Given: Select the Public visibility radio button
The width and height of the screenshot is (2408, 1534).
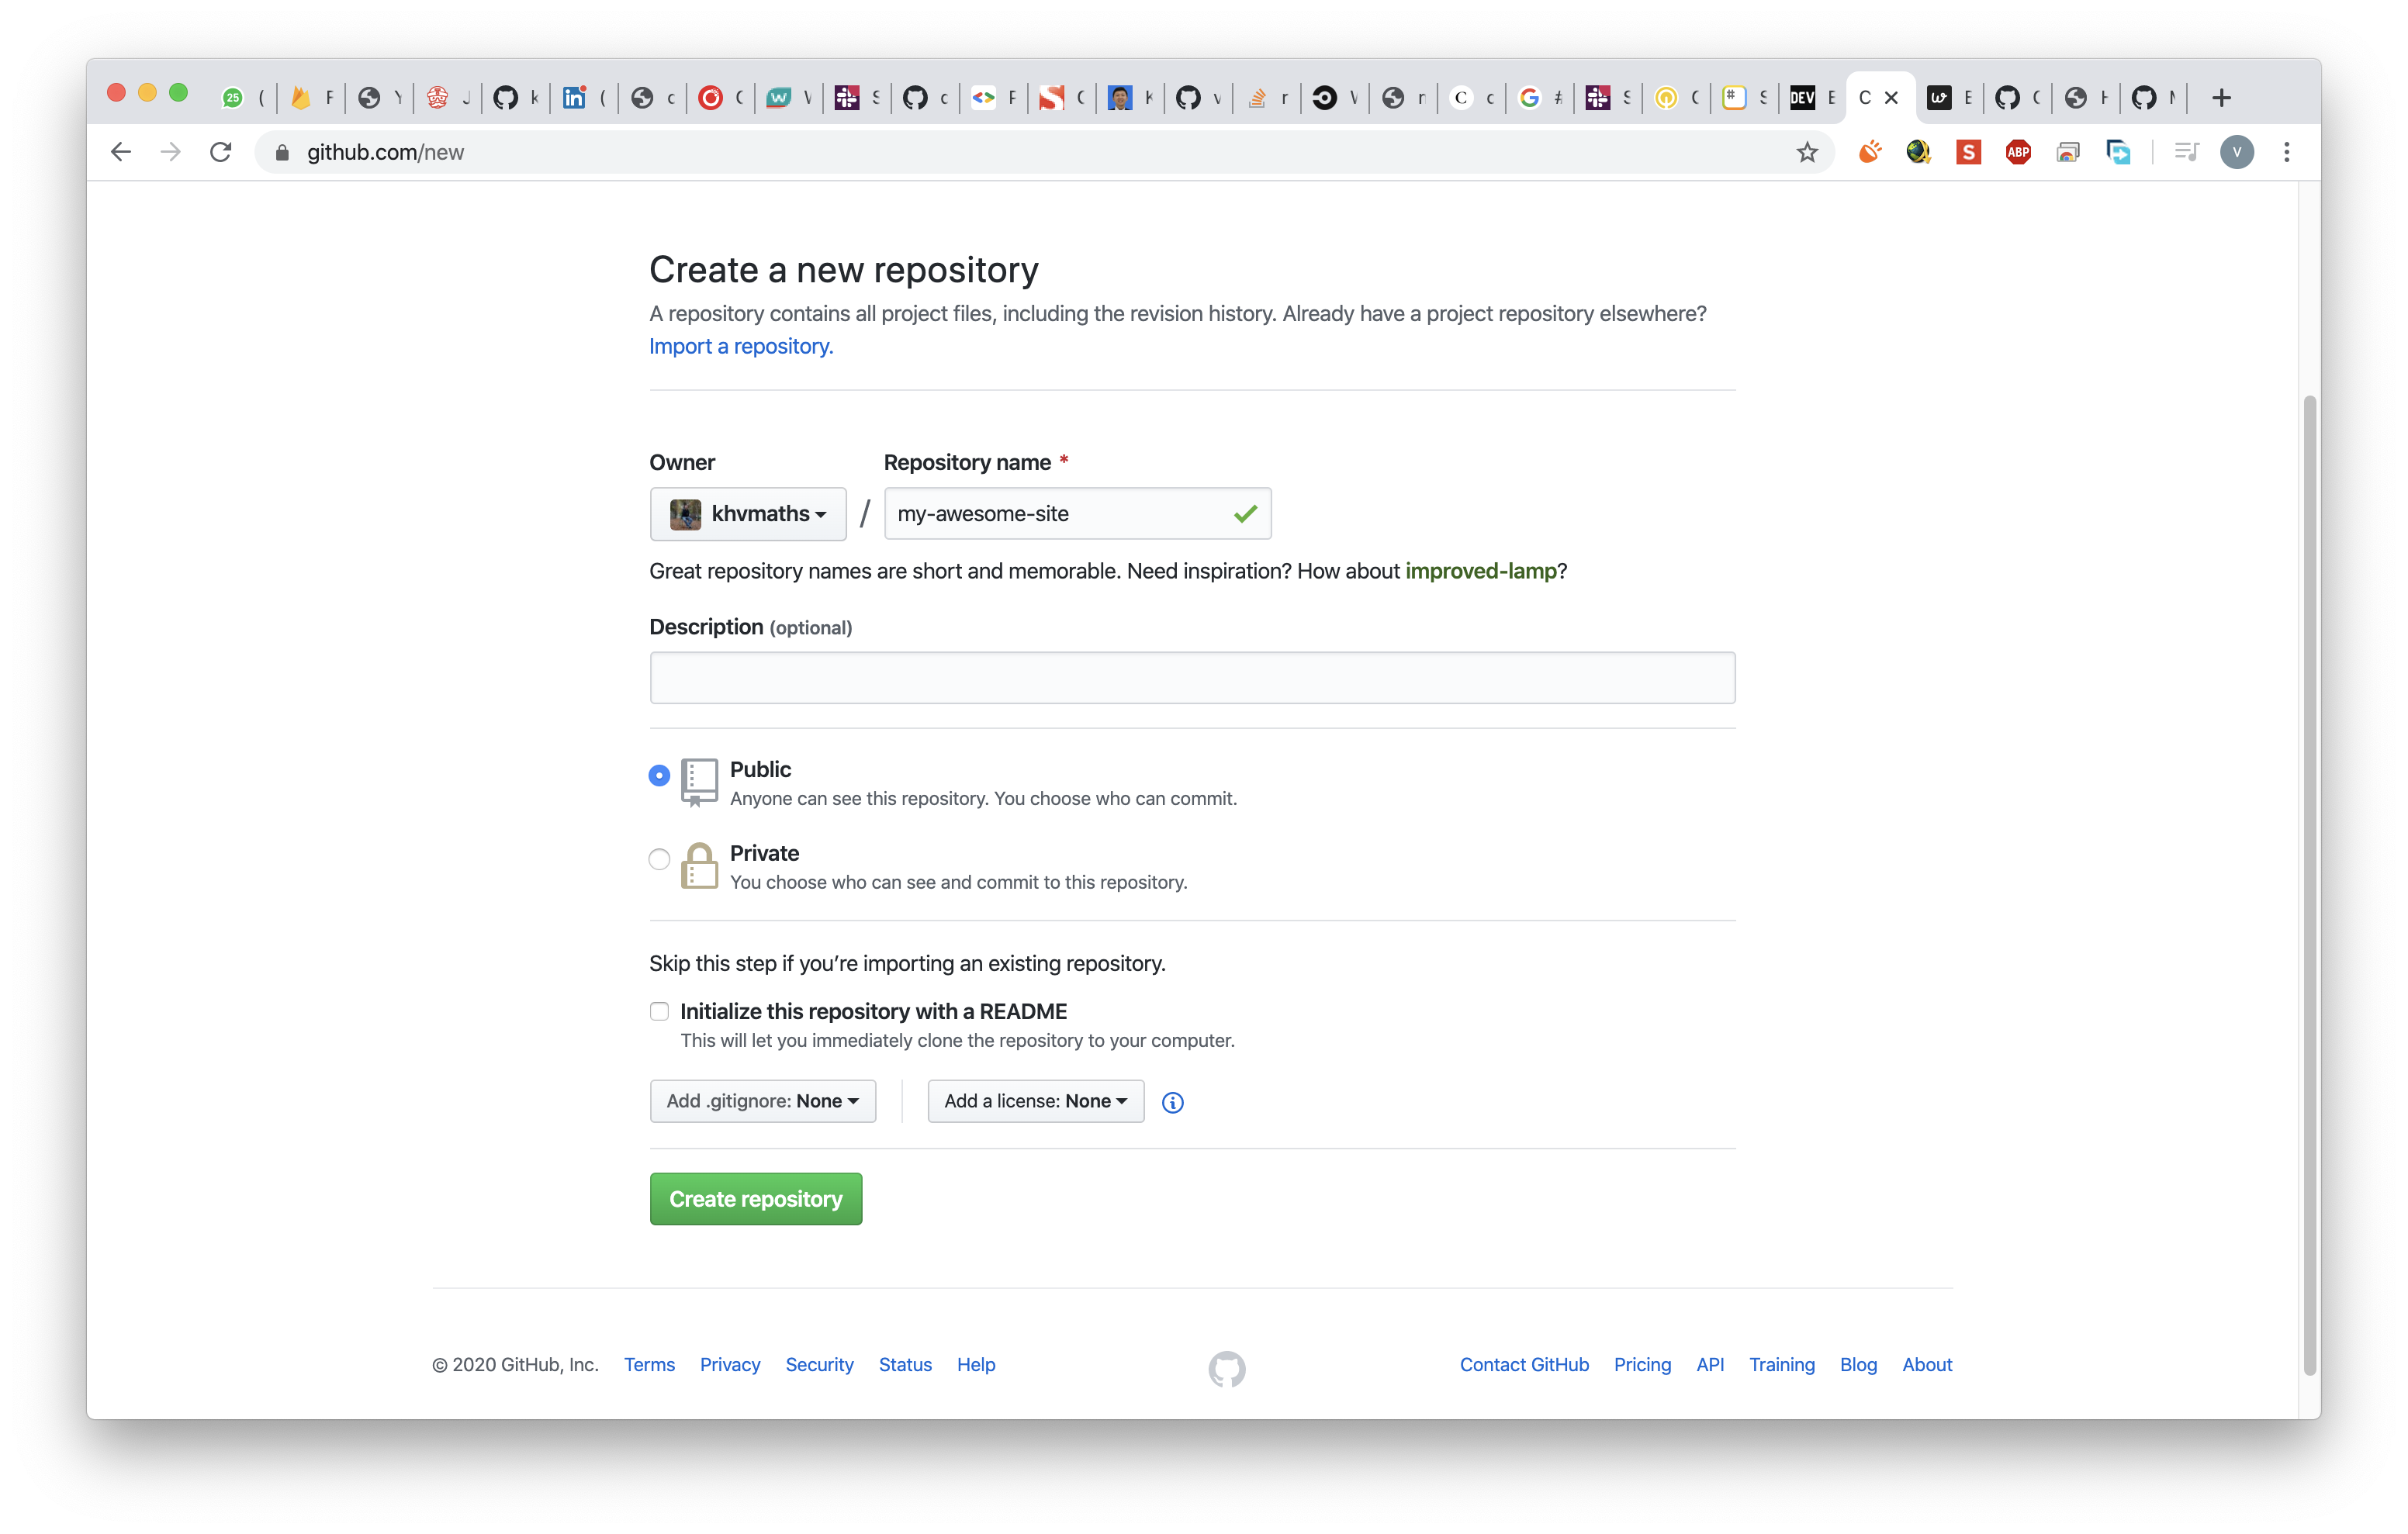Looking at the screenshot, I should click(x=659, y=775).
